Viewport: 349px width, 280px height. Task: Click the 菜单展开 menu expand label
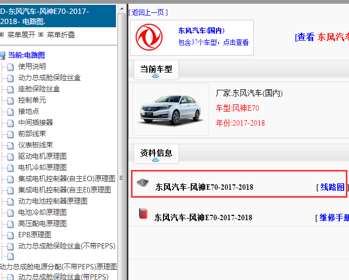21,35
